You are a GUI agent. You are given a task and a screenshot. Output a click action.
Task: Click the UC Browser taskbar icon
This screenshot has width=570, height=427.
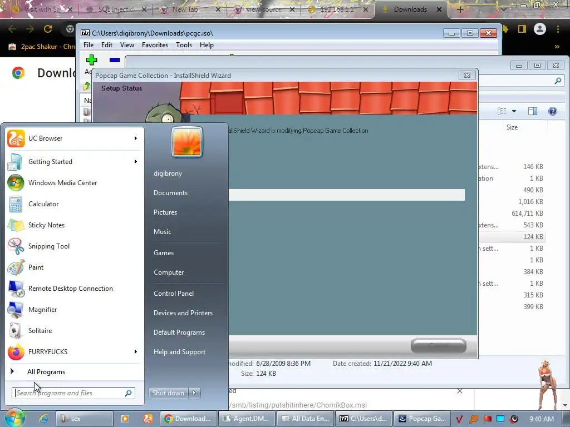148,419
